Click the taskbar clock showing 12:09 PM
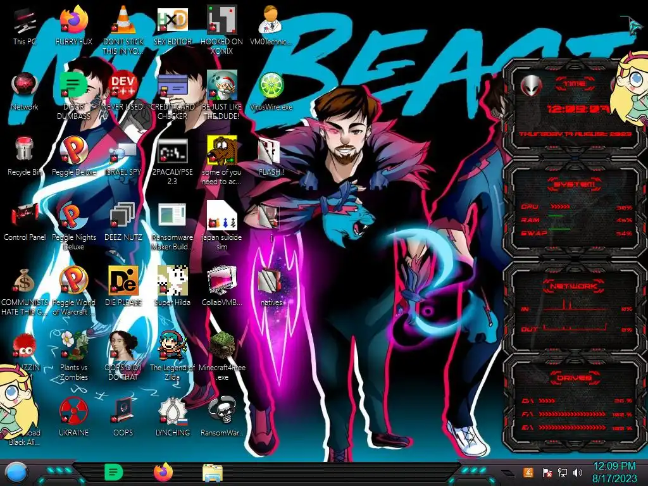Screen dimensions: 648x486 click(x=614, y=472)
